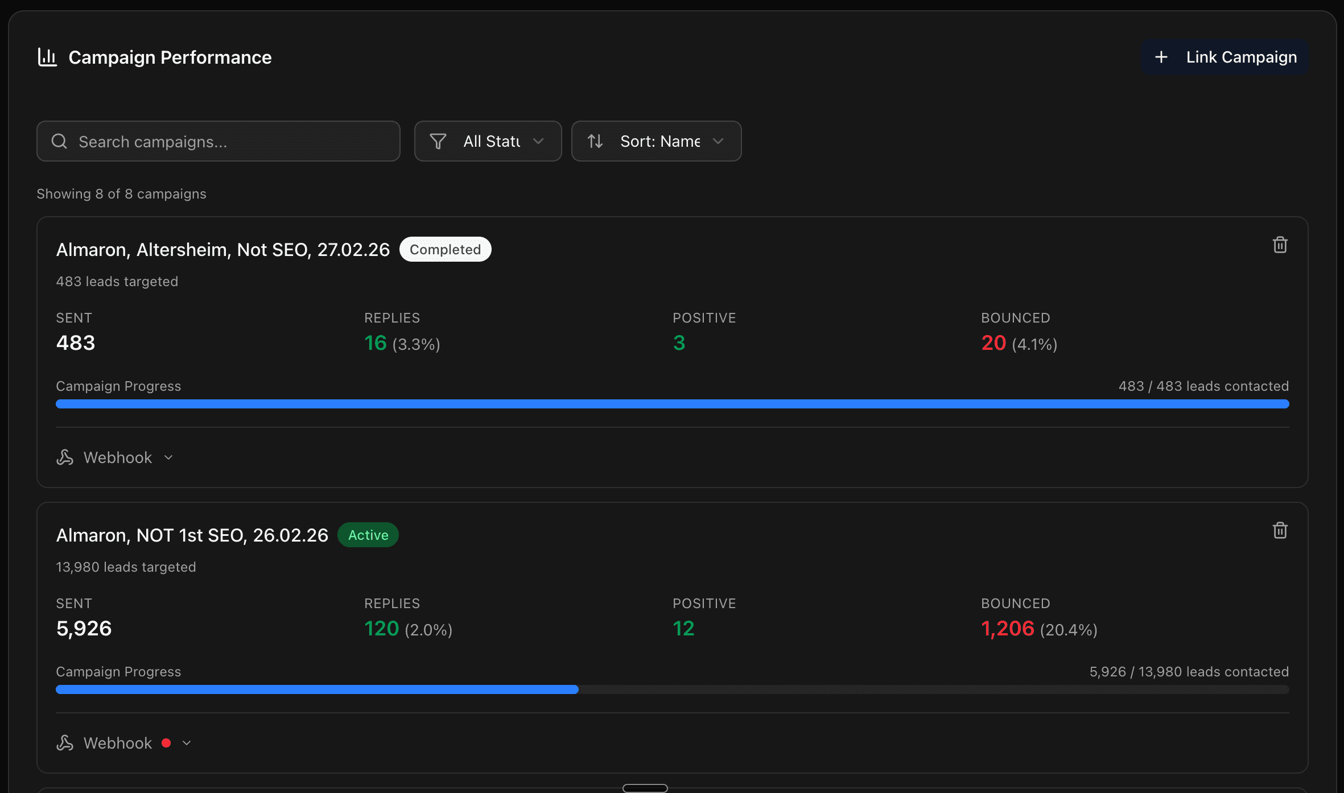Screen dimensions: 1344x793
Task: Delete the Altersheim campaign via trash icon
Action: [x=1280, y=245]
